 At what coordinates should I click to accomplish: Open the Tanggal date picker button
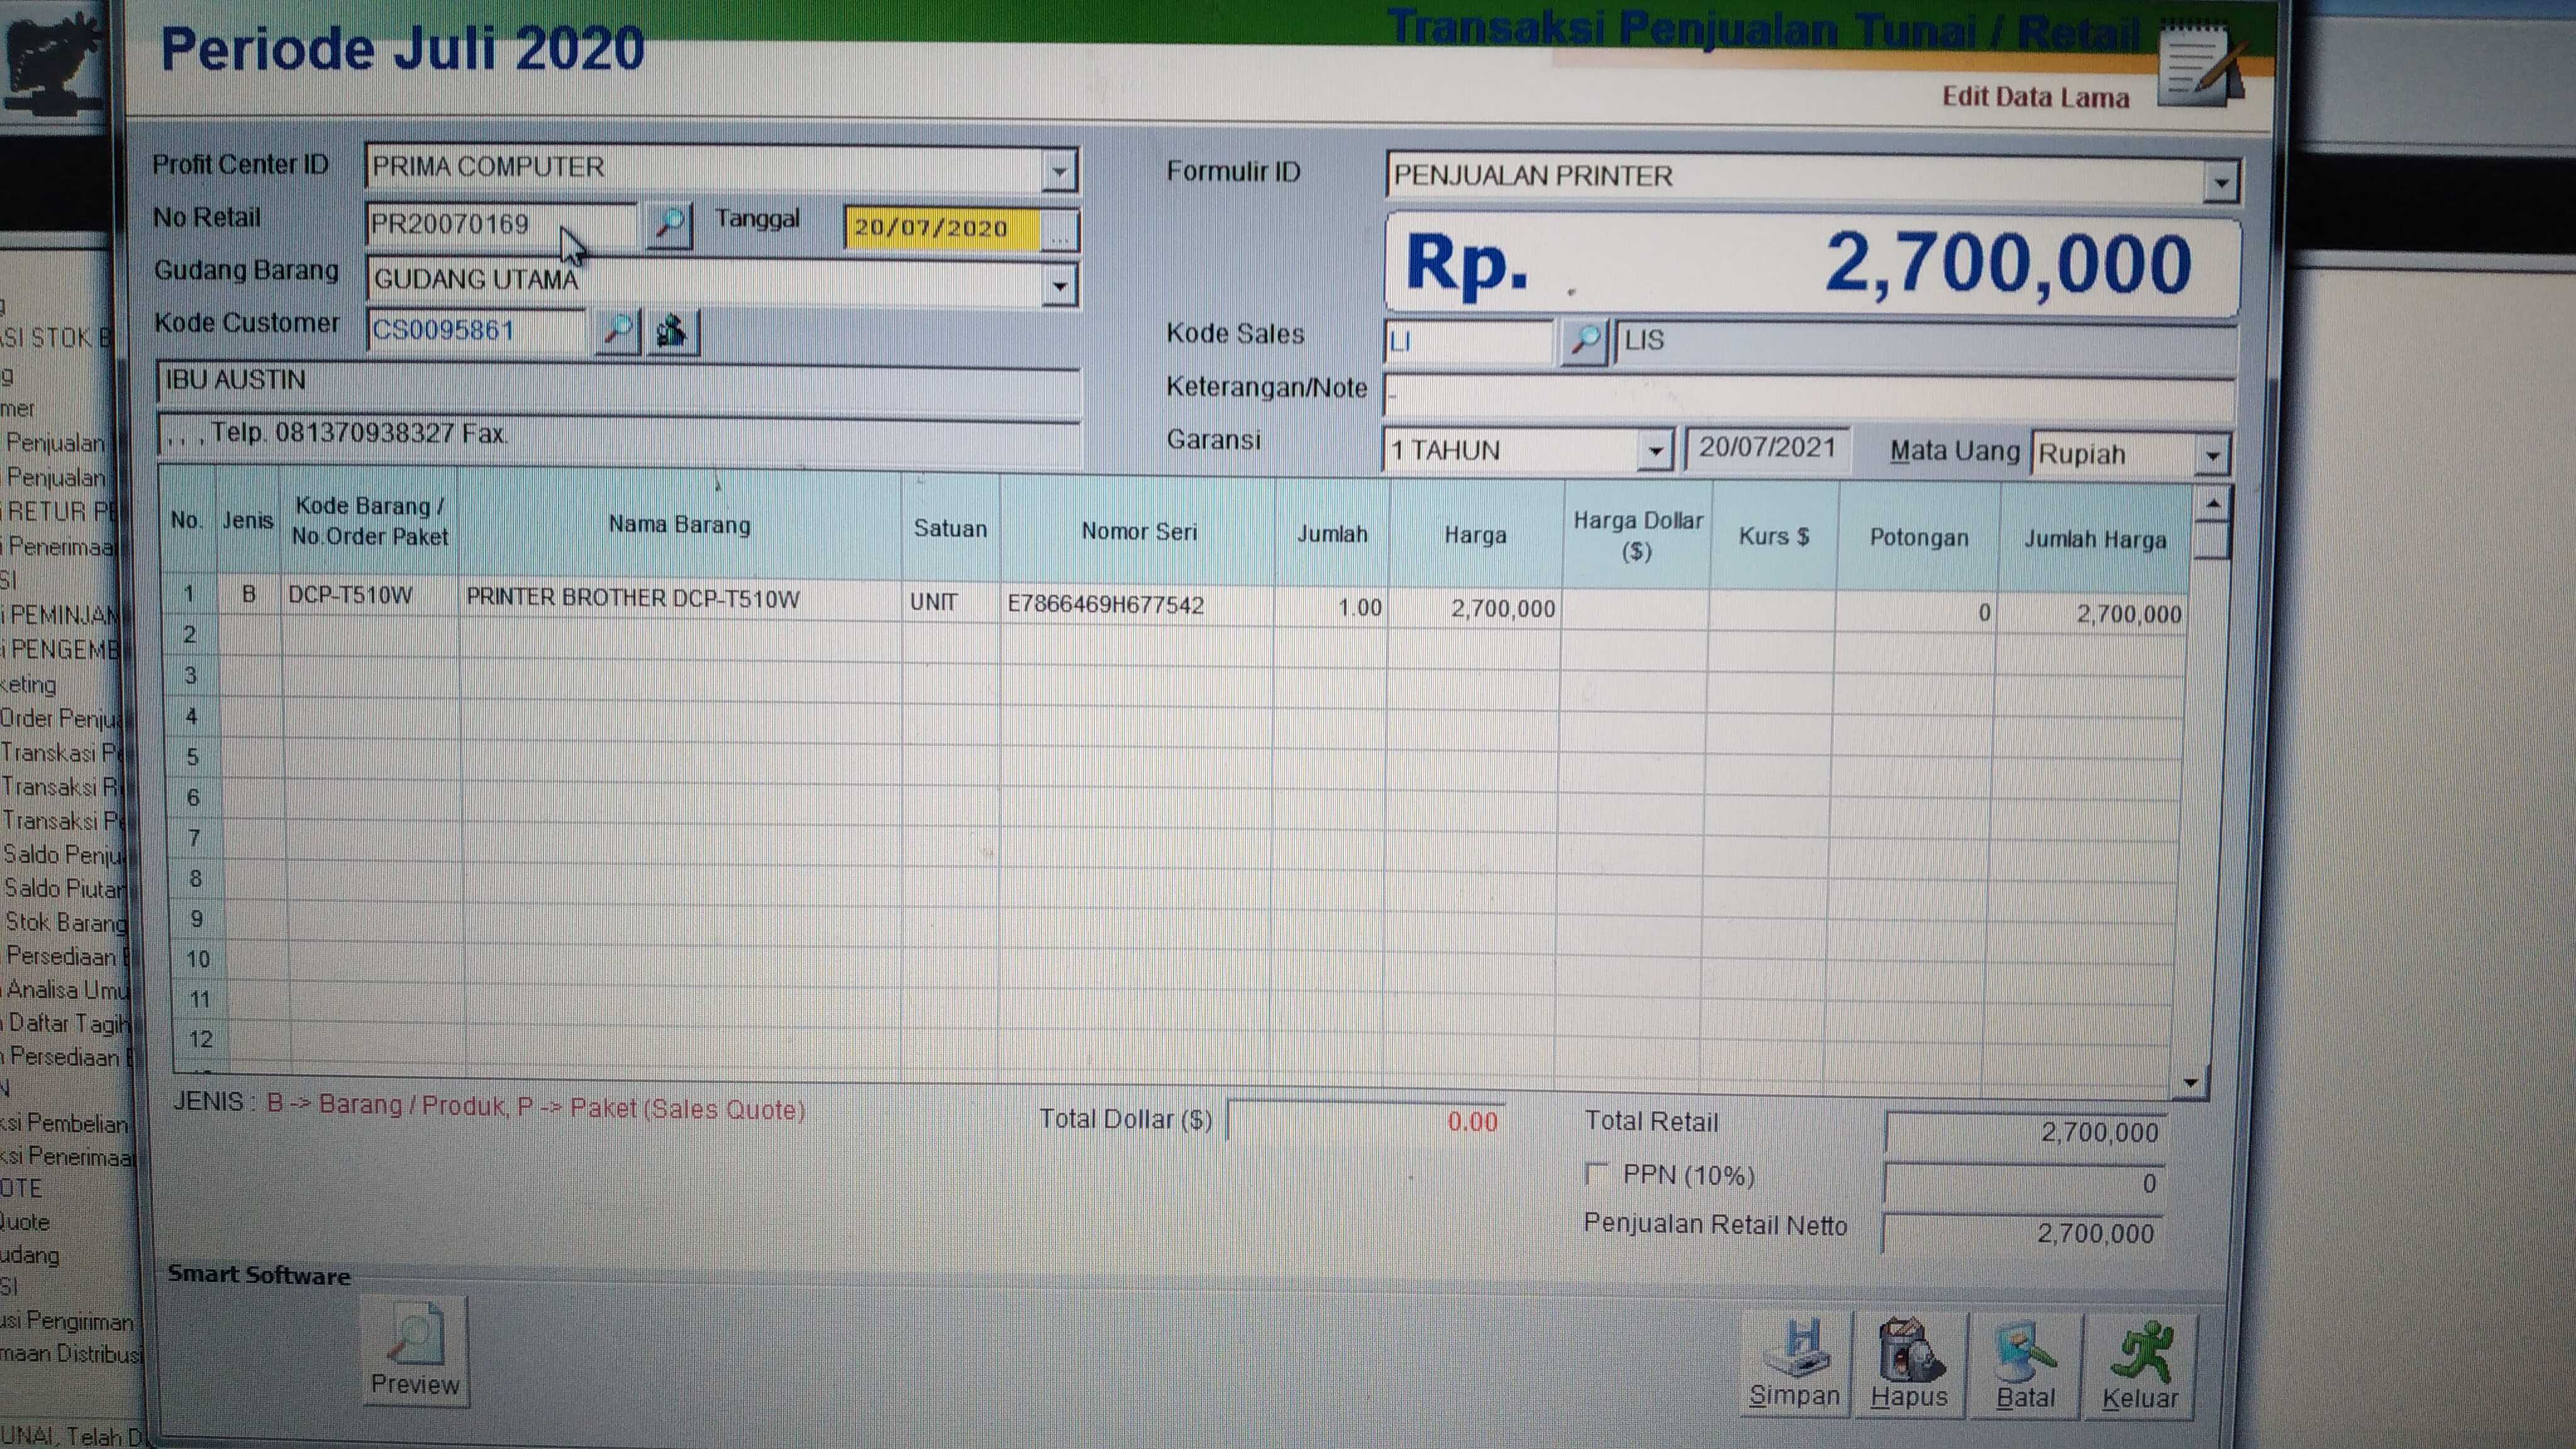click(1059, 231)
